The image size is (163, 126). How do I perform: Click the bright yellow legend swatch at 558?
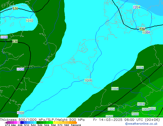pyautogui.click(x=55, y=123)
